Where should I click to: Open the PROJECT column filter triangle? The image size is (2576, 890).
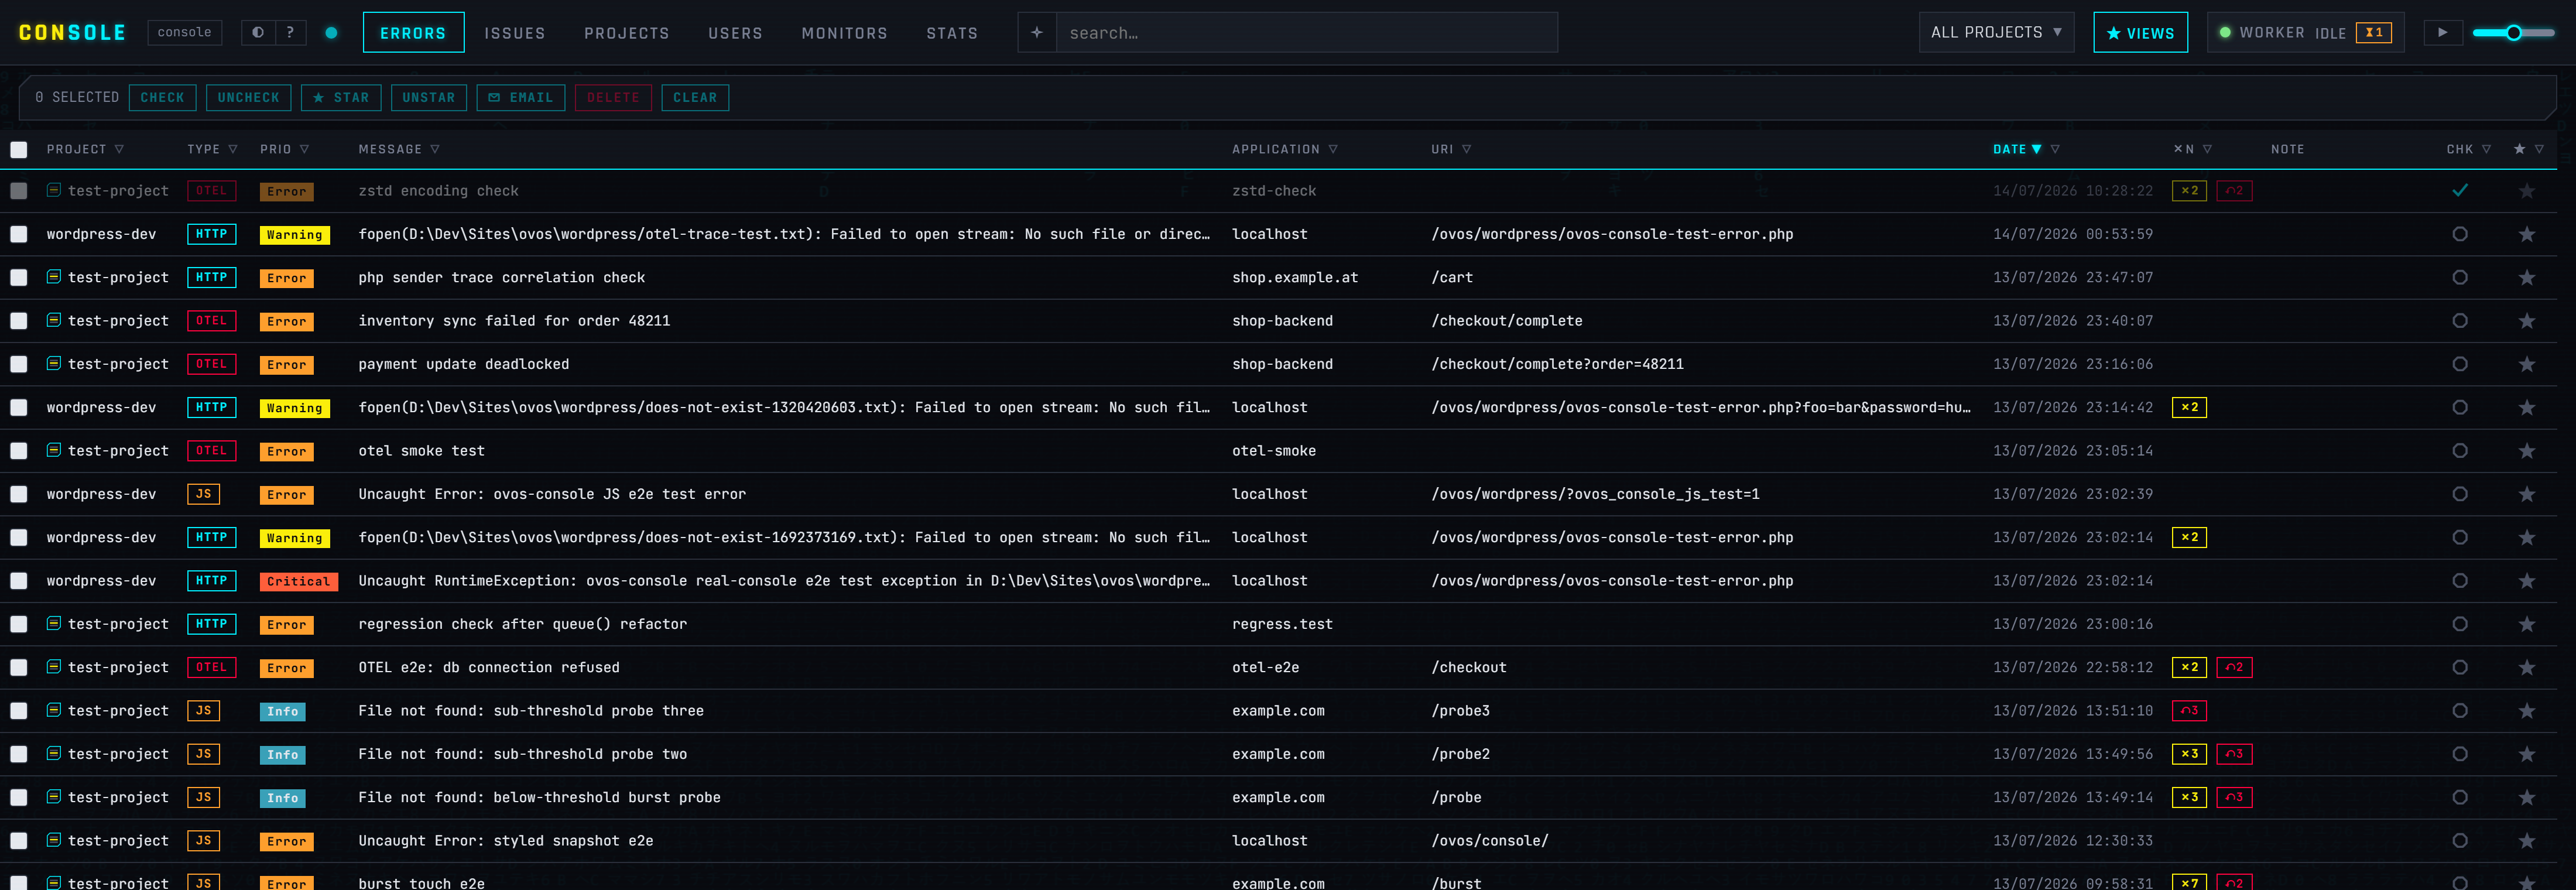(x=119, y=149)
